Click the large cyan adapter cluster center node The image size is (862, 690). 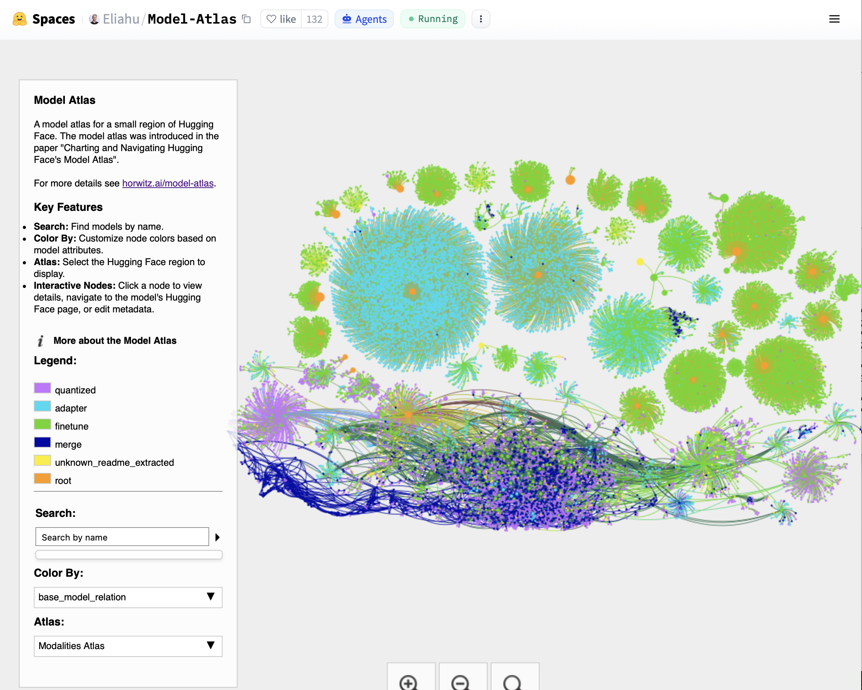pos(412,291)
